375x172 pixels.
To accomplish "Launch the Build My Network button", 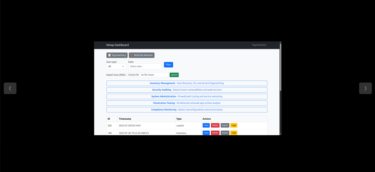I will point(142,55).
